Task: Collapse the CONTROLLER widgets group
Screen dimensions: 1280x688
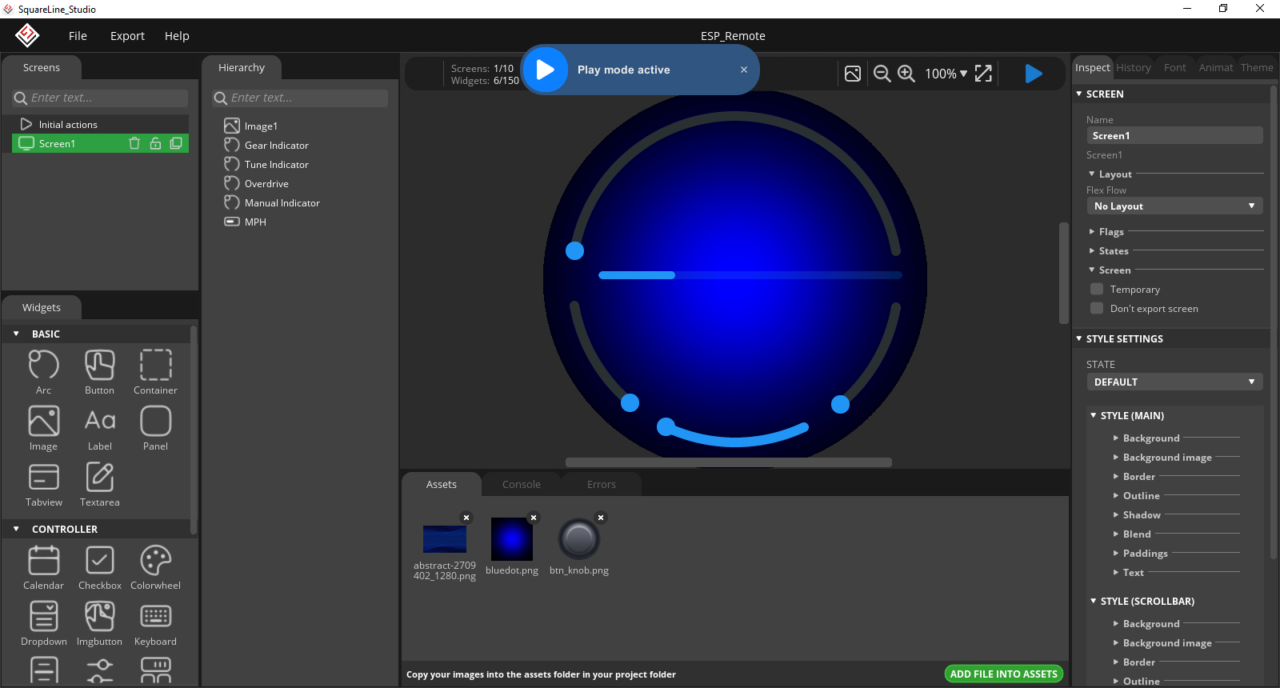Action: [16, 529]
